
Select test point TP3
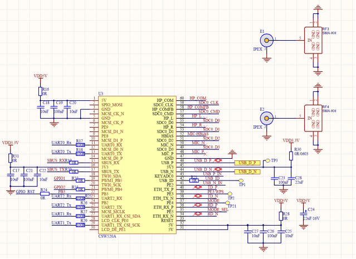(x=267, y=161)
